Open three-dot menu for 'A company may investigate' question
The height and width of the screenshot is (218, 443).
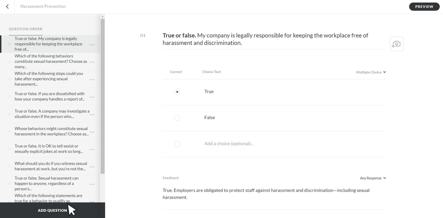click(92, 115)
